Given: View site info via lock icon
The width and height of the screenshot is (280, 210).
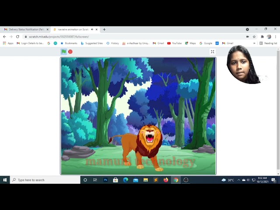Looking at the screenshot, I should [26, 37].
